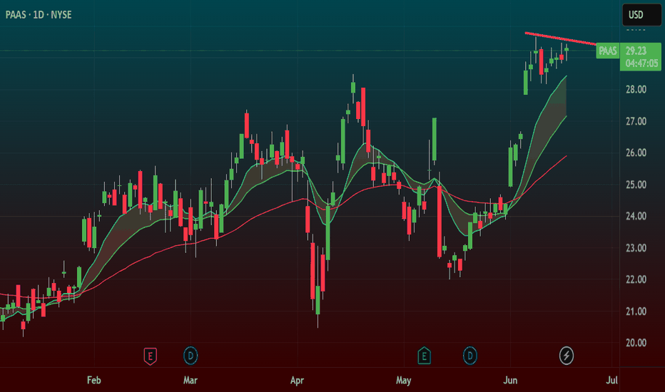Viewport: 665px width, 392px height.
Task: Click the 28.00 price axis label
Action: pyautogui.click(x=636, y=89)
